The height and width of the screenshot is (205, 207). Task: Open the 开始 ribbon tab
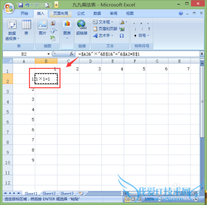click(x=24, y=13)
